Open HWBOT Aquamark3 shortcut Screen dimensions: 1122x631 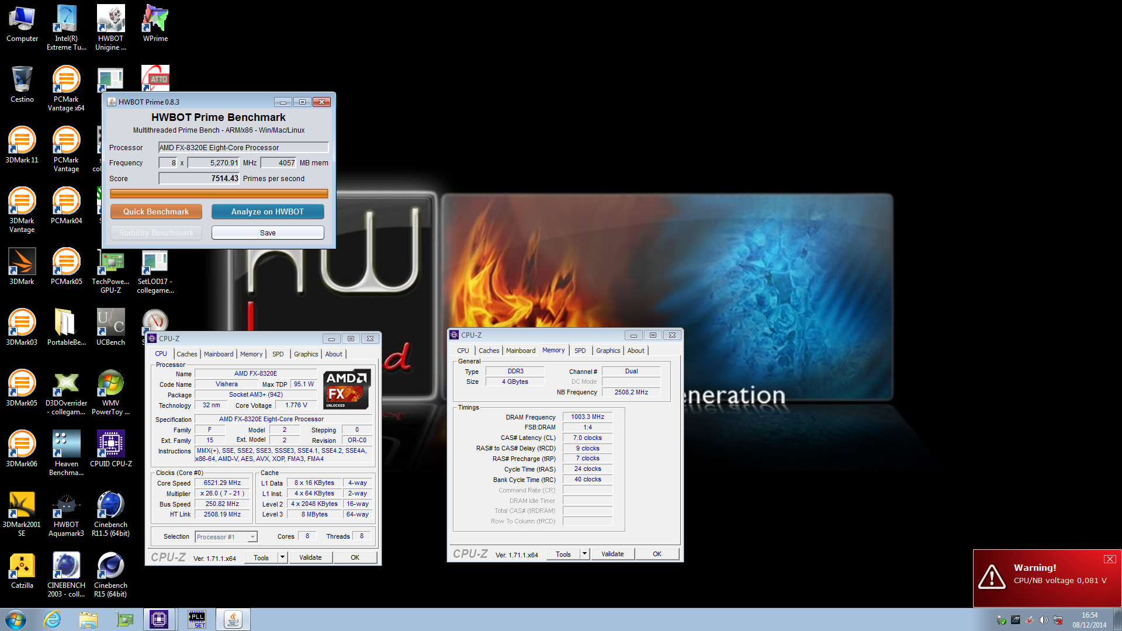66,514
